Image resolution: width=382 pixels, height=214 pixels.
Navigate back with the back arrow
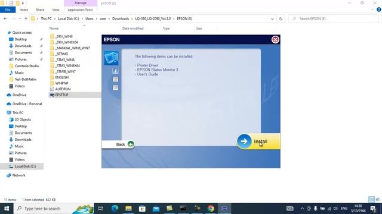5,18
